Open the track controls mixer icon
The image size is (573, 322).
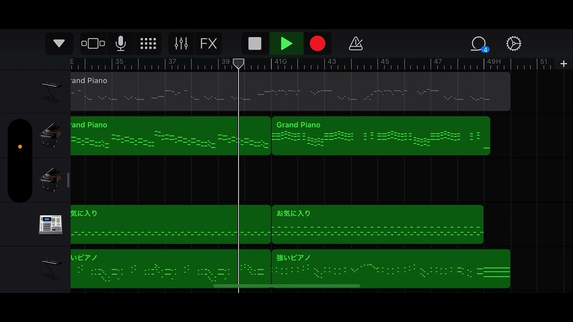click(x=181, y=43)
